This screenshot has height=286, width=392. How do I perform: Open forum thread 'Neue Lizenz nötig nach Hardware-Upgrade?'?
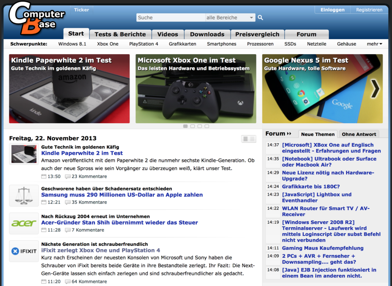[328, 176]
